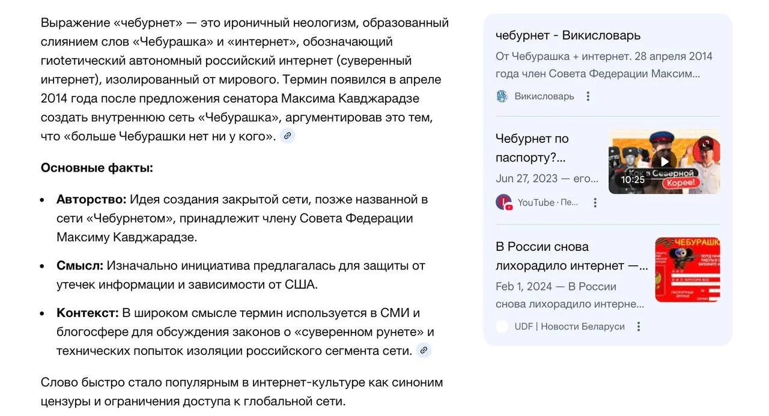Open the "чебурнет - Викисловарь" link

[x=568, y=35]
